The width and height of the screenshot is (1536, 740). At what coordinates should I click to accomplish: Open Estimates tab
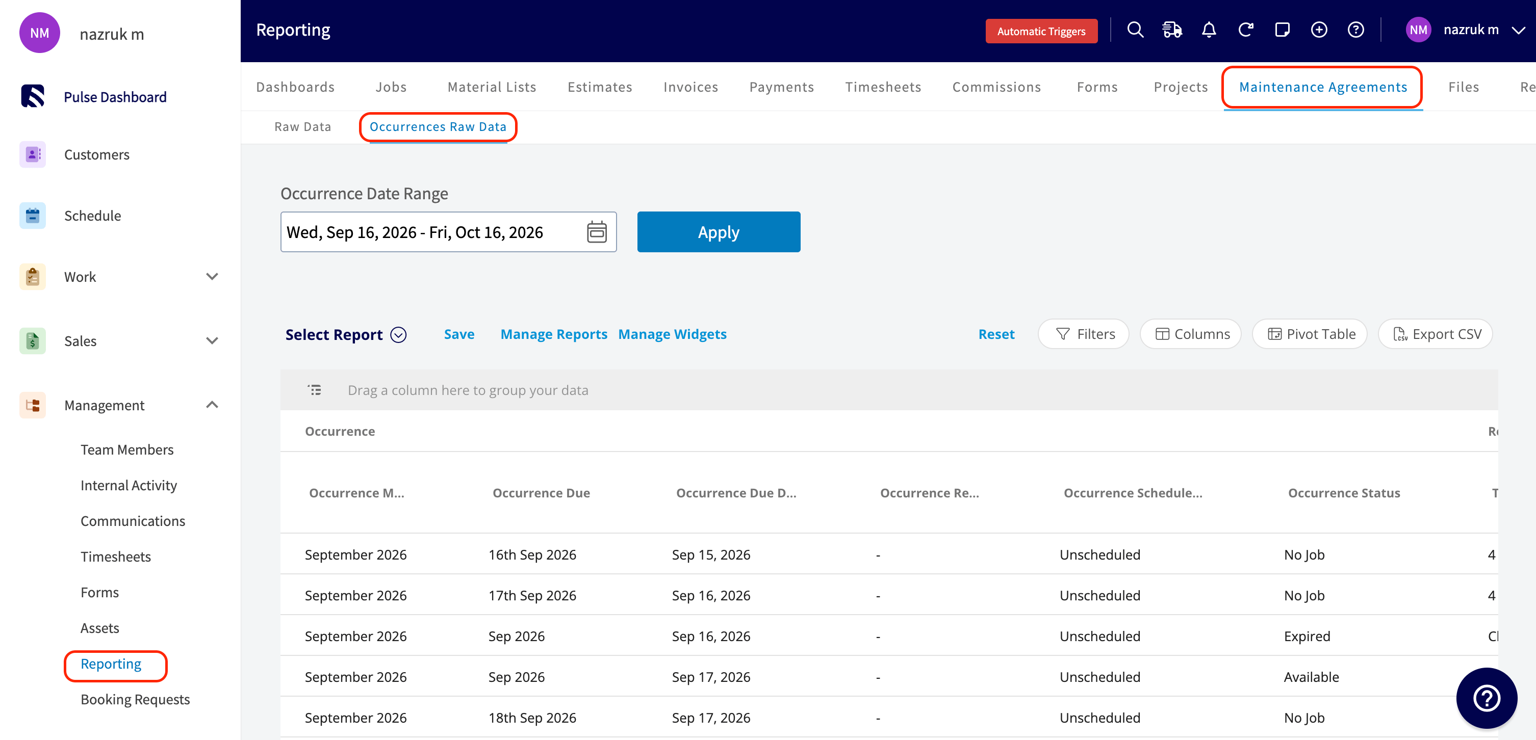[x=600, y=87]
